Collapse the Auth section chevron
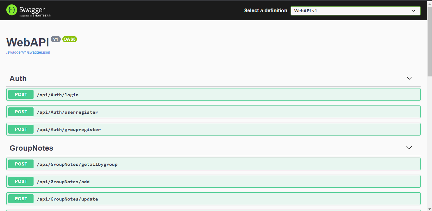Screen dimensions: 432x211 409,78
